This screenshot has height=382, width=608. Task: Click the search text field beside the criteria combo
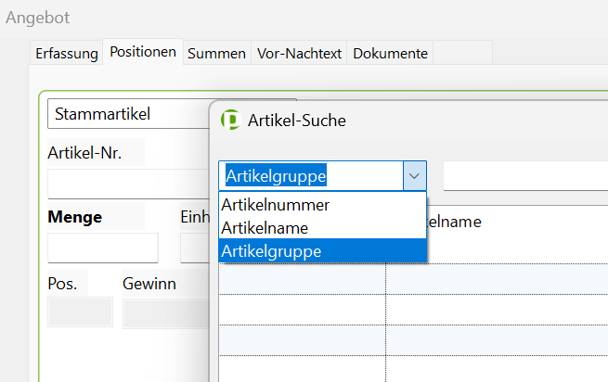(x=524, y=175)
